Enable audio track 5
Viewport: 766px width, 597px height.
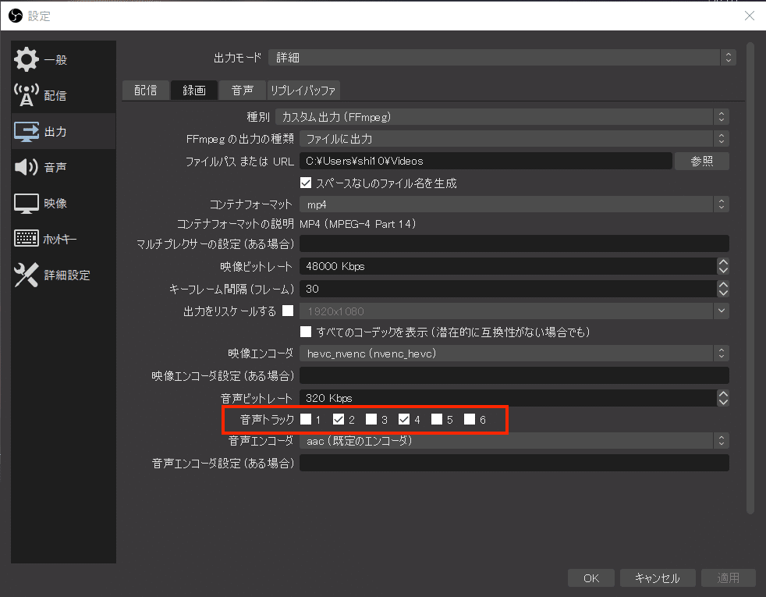point(437,419)
